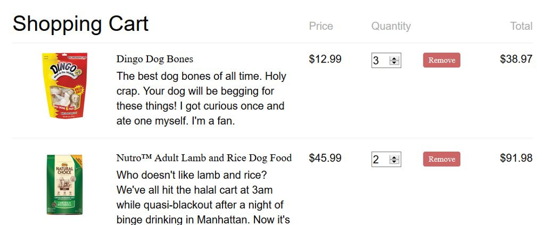Remove Nutro Lamb and Rice from cart
This screenshot has width=553, height=225.
(441, 159)
